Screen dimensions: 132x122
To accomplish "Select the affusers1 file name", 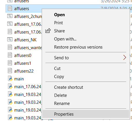I will point(23,63).
